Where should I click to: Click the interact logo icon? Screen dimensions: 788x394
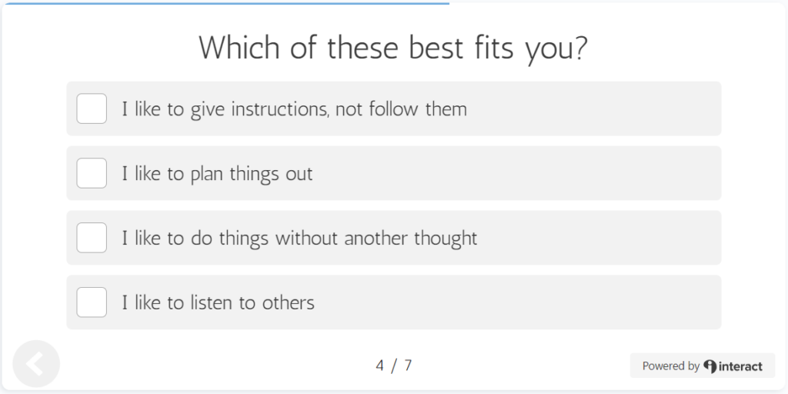(x=710, y=366)
